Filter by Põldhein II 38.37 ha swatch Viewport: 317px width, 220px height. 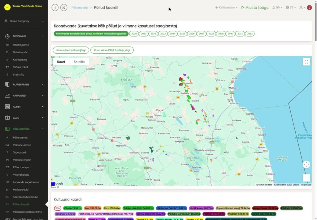238,214
